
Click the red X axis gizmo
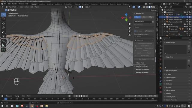(x=122, y=18)
